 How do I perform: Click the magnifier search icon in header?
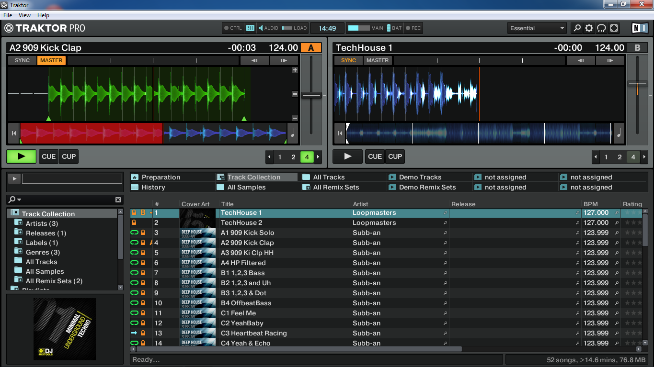pos(577,28)
